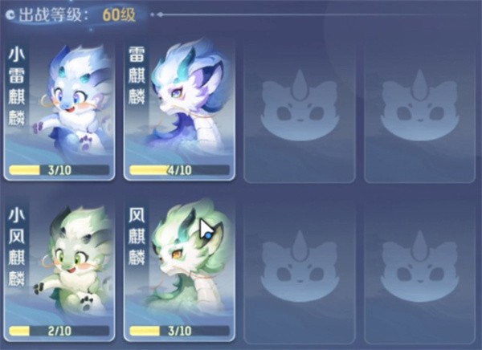This screenshot has width=482, height=350.
Task: Click the 4/10 progress bar on 雷麒麟
Action: coord(179,170)
